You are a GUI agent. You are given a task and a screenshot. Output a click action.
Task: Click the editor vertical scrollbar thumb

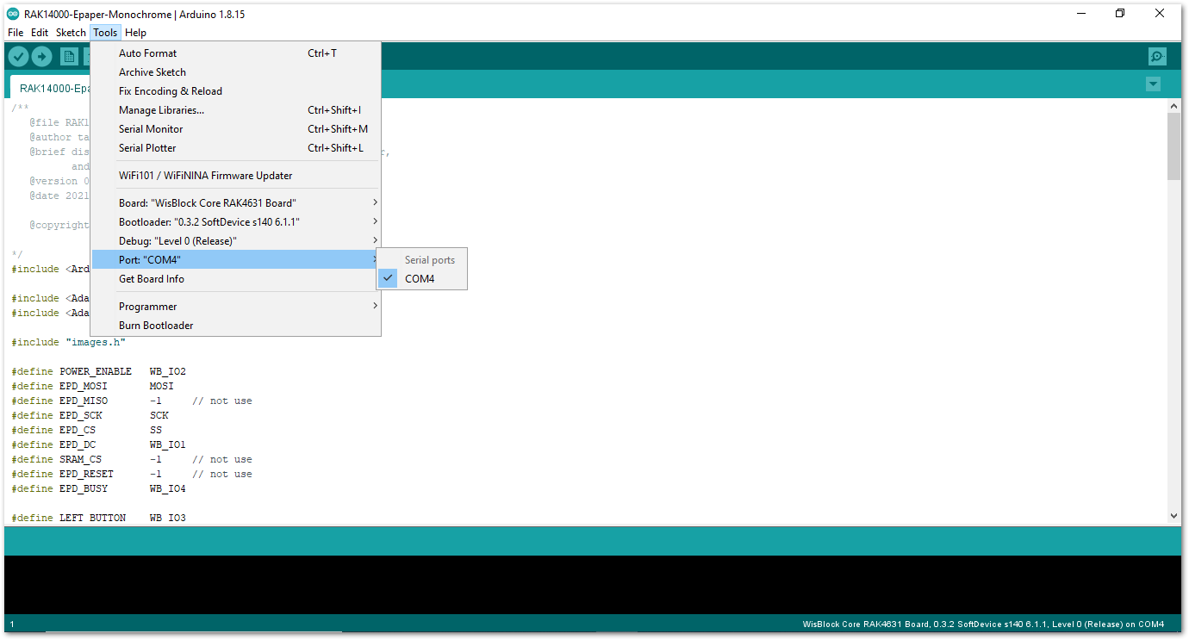coord(1173,146)
